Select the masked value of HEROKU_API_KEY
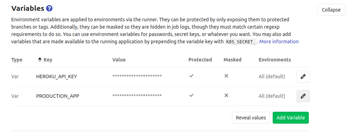Image resolution: width=359 pixels, height=132 pixels. 137,76
